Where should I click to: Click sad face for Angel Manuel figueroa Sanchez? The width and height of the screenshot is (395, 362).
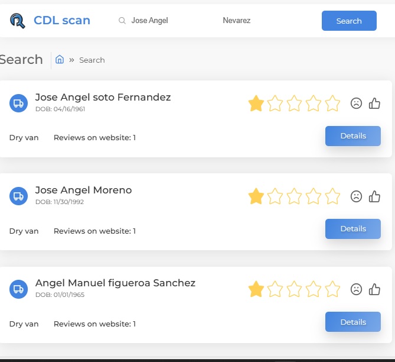[x=356, y=289]
